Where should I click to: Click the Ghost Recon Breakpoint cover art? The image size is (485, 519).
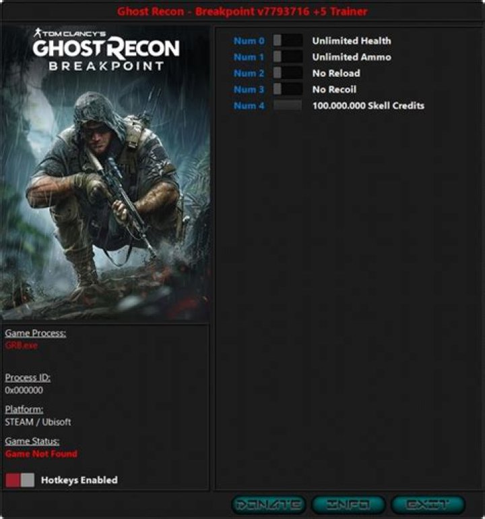tap(105, 173)
